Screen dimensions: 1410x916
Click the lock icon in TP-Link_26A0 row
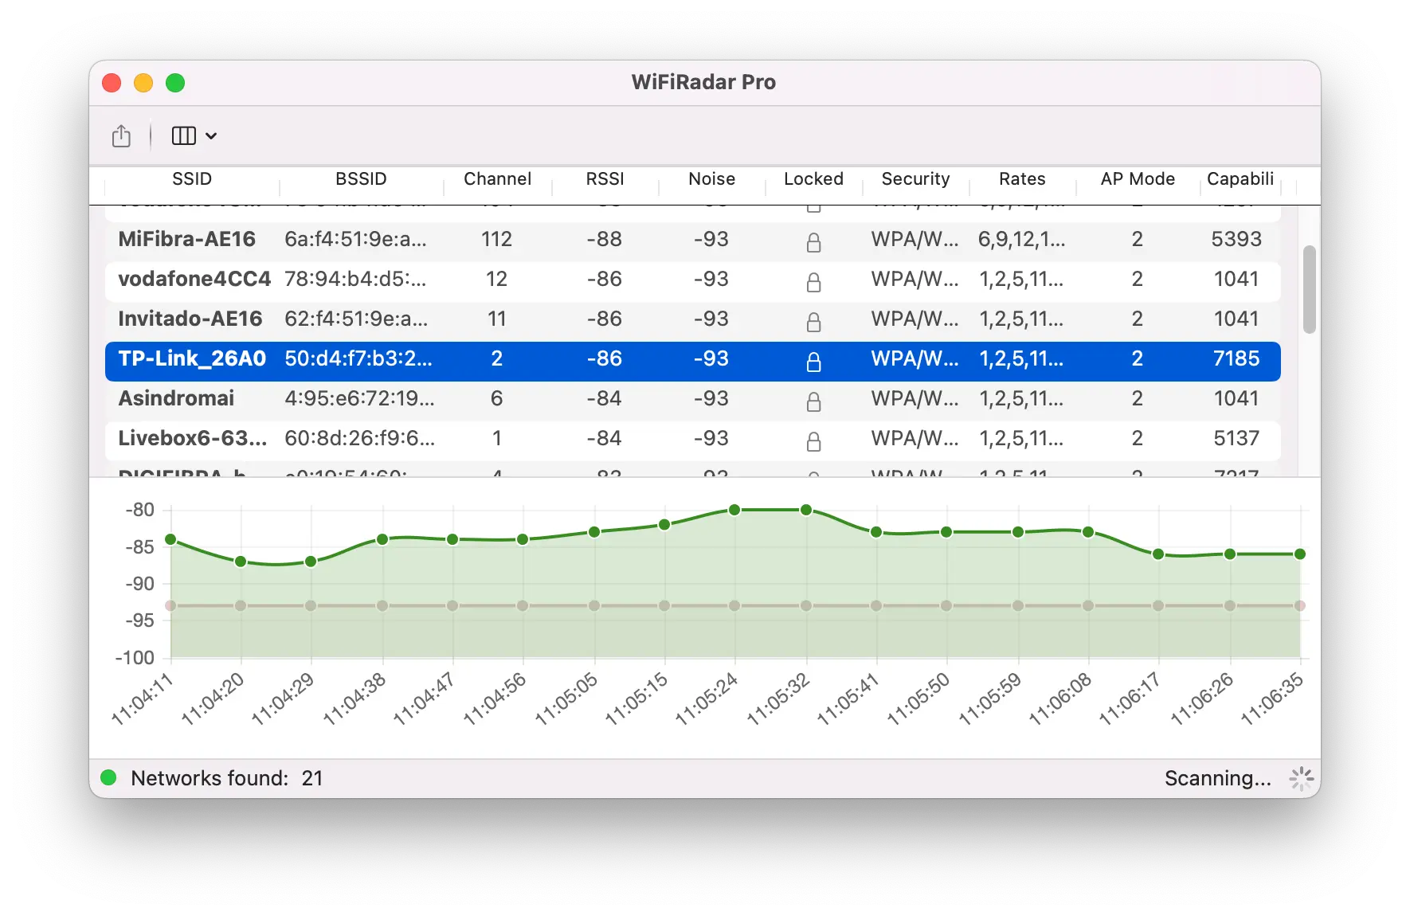coord(813,362)
